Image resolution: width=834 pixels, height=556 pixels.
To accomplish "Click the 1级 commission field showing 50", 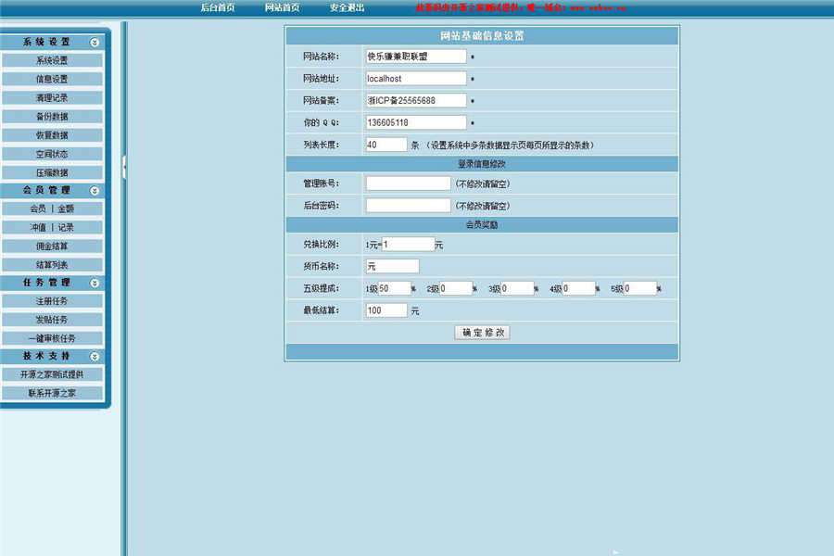I will (394, 288).
